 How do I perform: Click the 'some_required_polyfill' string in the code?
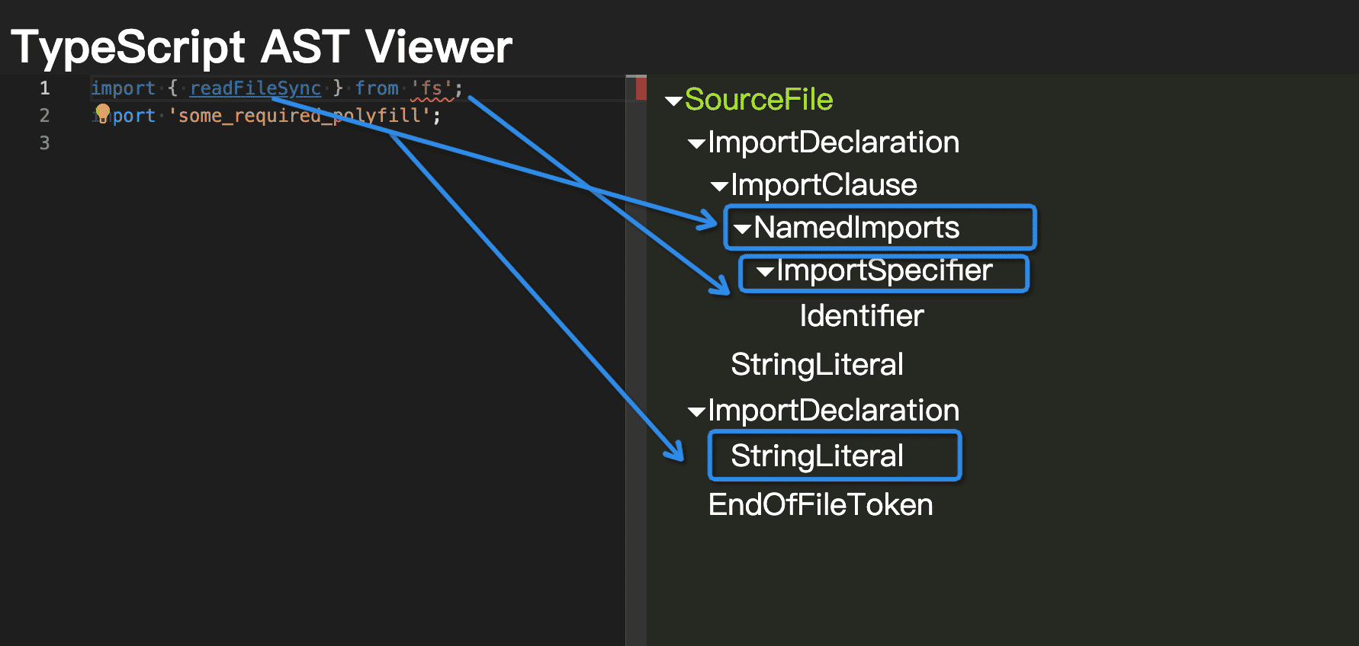pyautogui.click(x=300, y=116)
